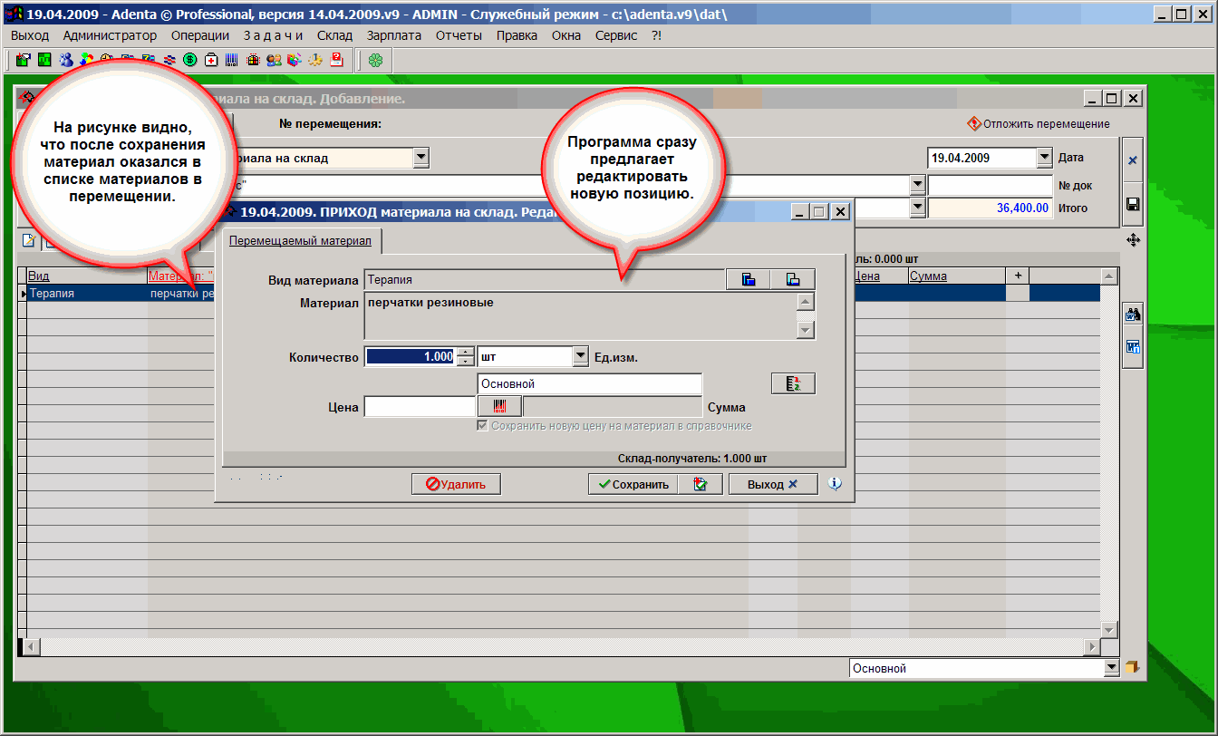This screenshot has width=1218, height=736.
Task: Open the Склад menu
Action: pos(334,35)
